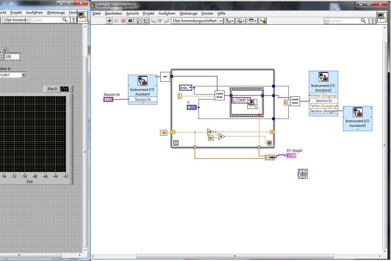Click the V numeric field showing 100
391x261 pixels.
click(12, 56)
